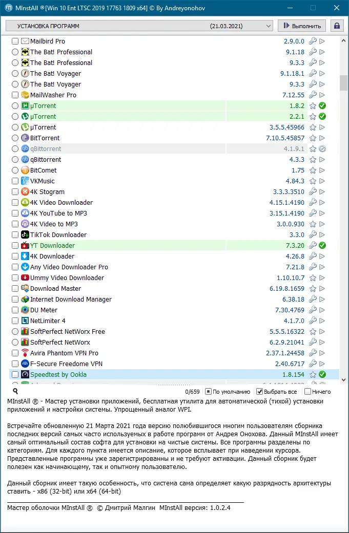Screen dimensions: 349x533
Task: Click the key icon for 4K Stogram
Action: (313, 191)
